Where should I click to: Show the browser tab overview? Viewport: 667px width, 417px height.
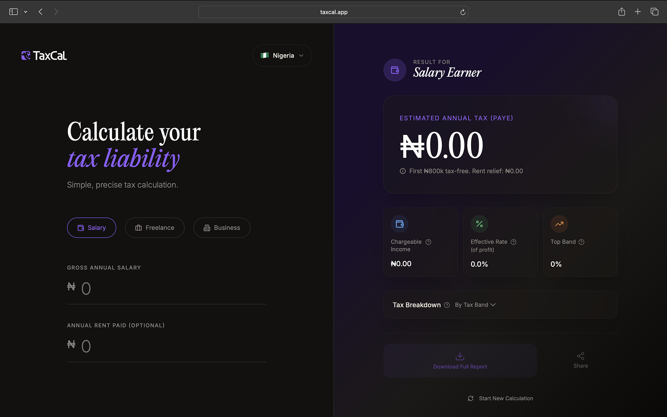(x=655, y=11)
